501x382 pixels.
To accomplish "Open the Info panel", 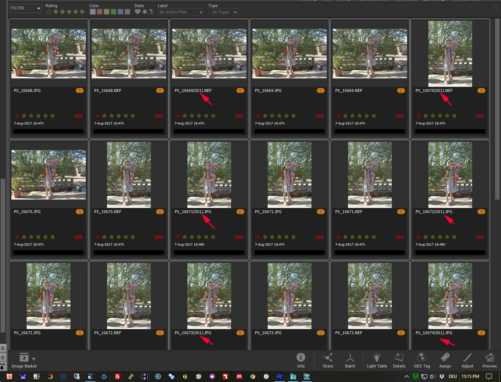I will coord(301,360).
